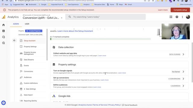The width and height of the screenshot is (193, 108).
Task: Click Learn more under Define audiences
Action: pyautogui.click(x=97, y=87)
